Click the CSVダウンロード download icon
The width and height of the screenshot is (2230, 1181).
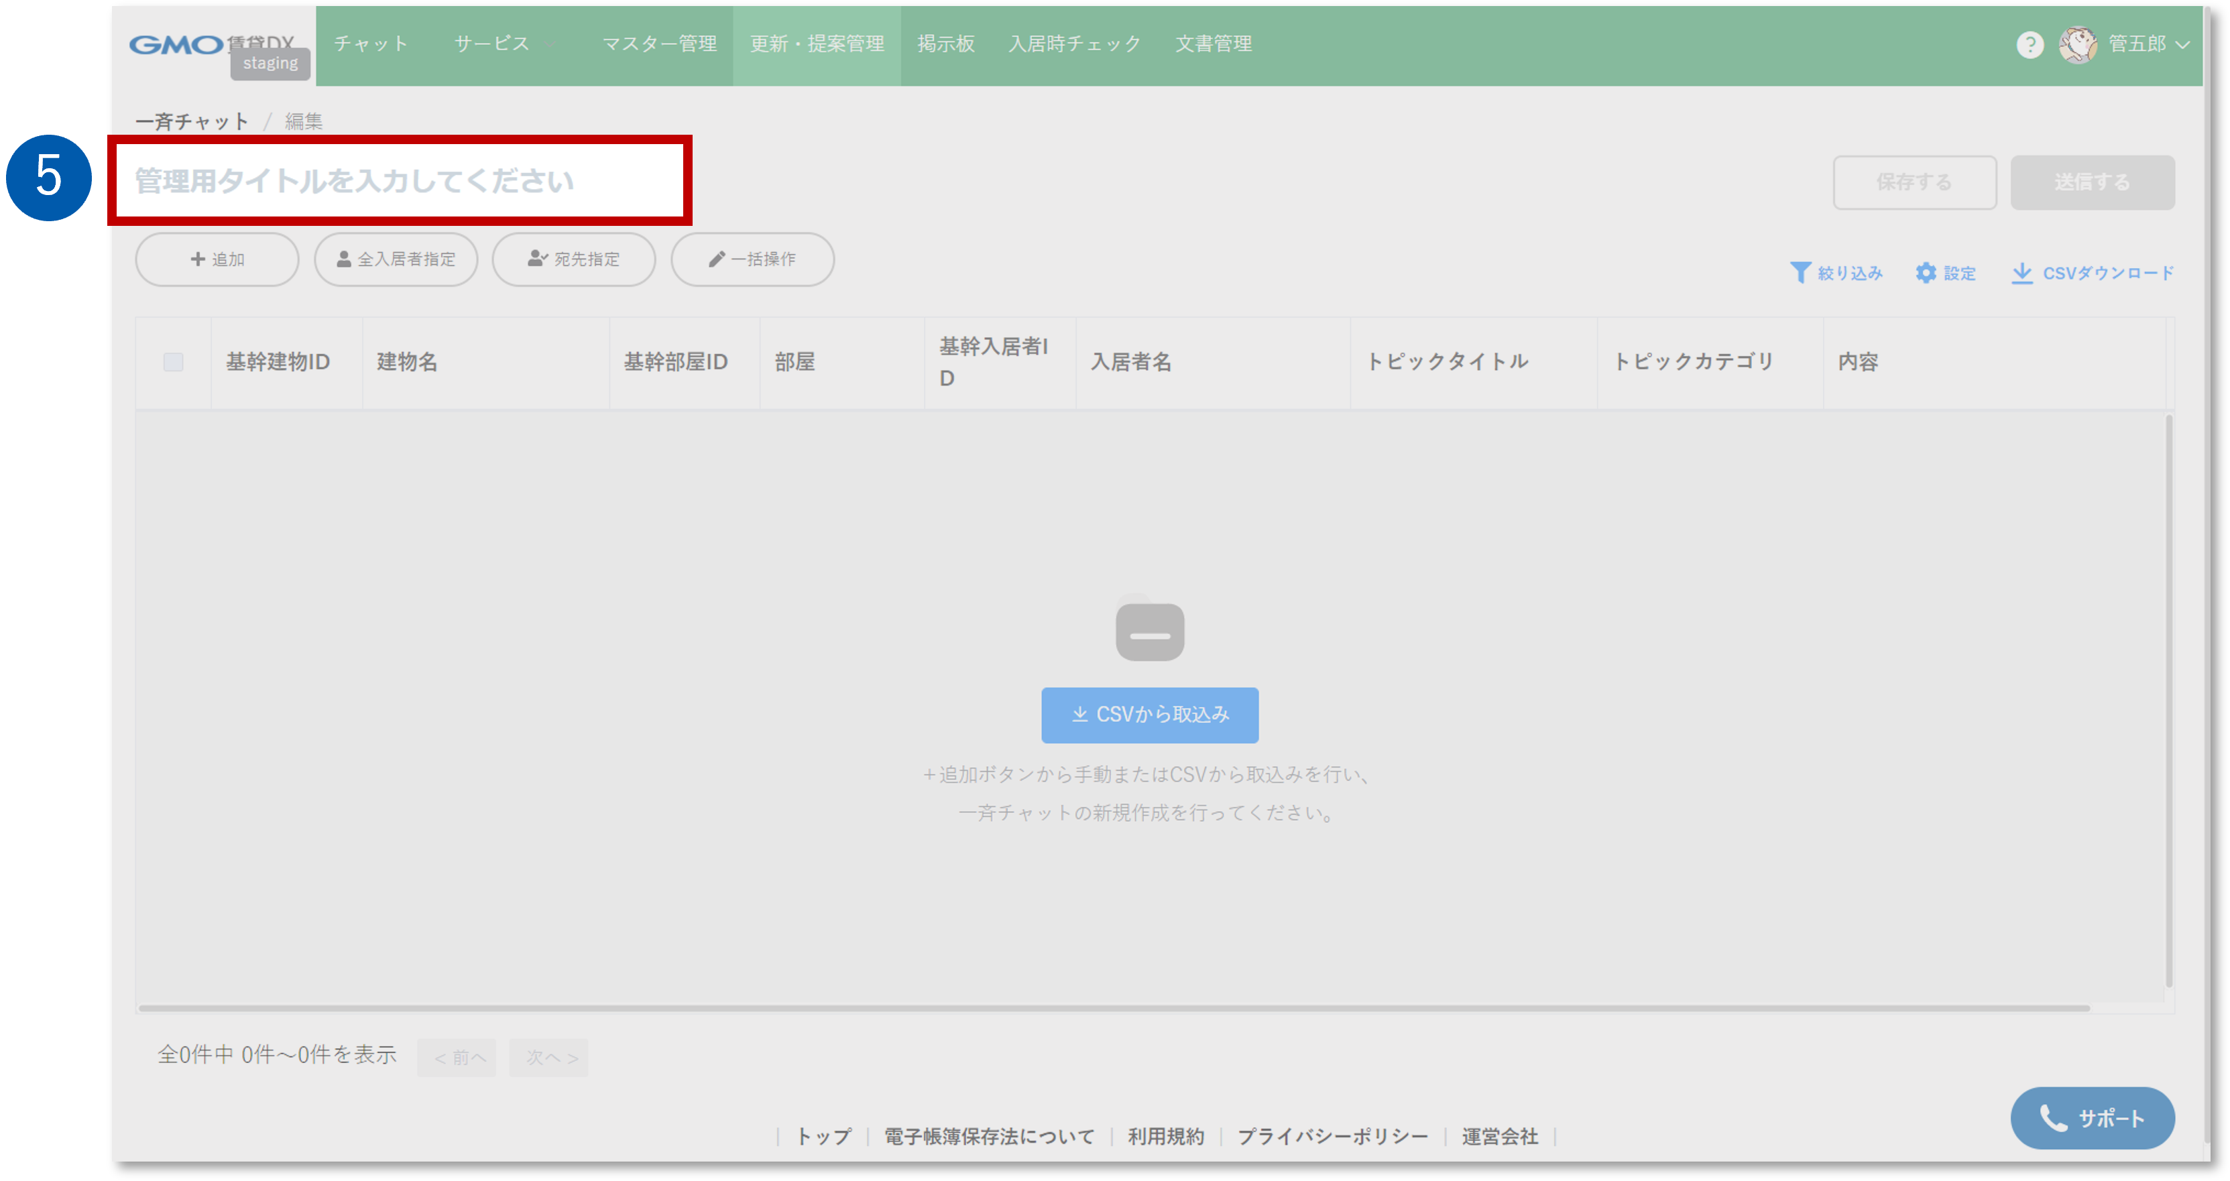2021,273
